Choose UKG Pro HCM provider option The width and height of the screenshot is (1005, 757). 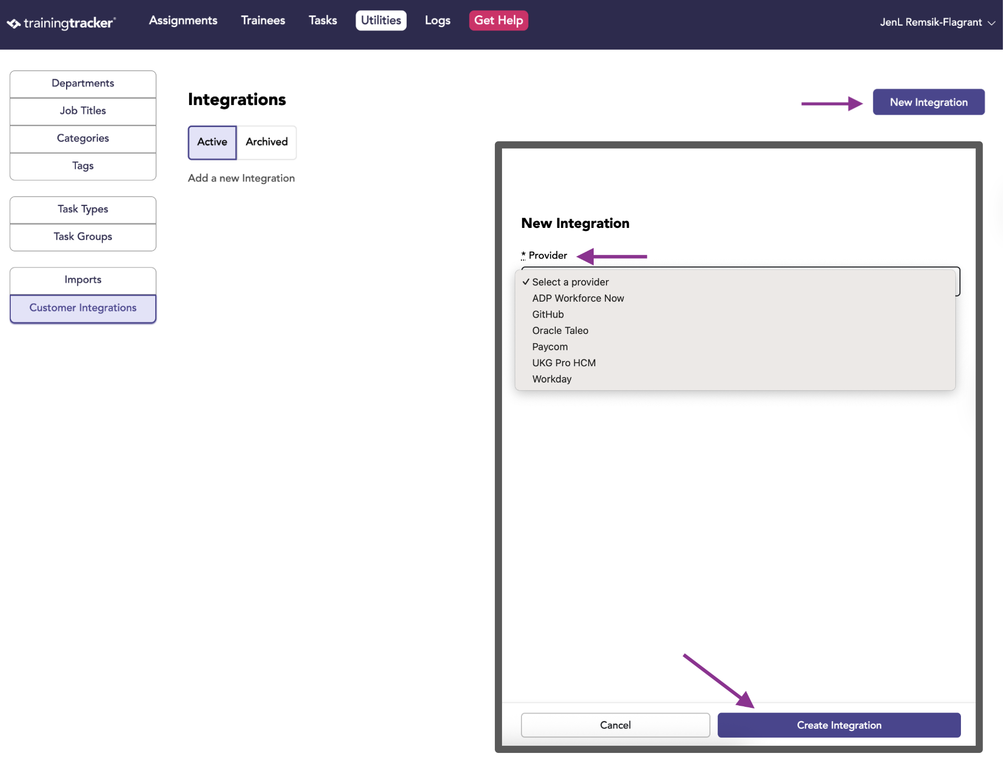[563, 363]
